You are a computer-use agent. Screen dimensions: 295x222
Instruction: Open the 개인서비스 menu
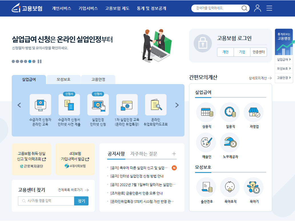tap(61, 8)
